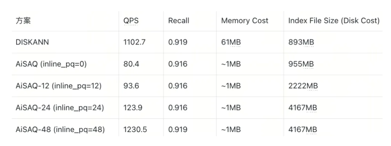Select the AiSAQ-24 (inline_pq=24) cell
This screenshot has height=146, width=391.
tap(60, 108)
